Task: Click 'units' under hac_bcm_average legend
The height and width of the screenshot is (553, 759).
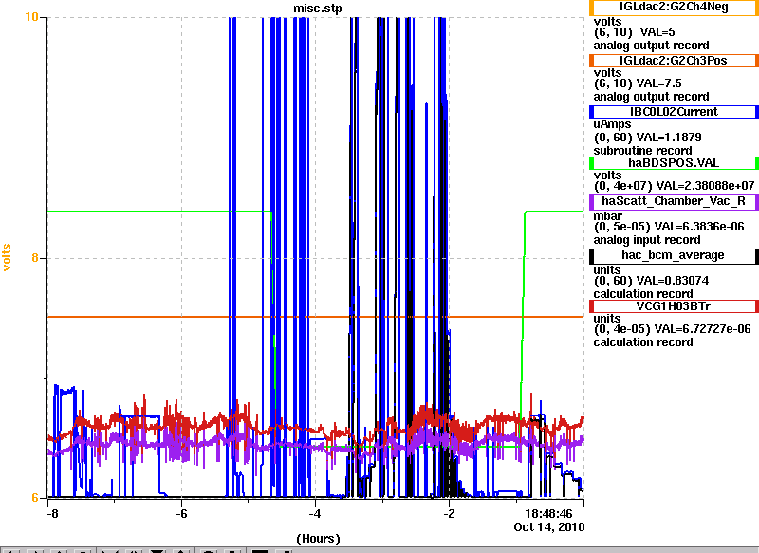Action: (x=607, y=270)
